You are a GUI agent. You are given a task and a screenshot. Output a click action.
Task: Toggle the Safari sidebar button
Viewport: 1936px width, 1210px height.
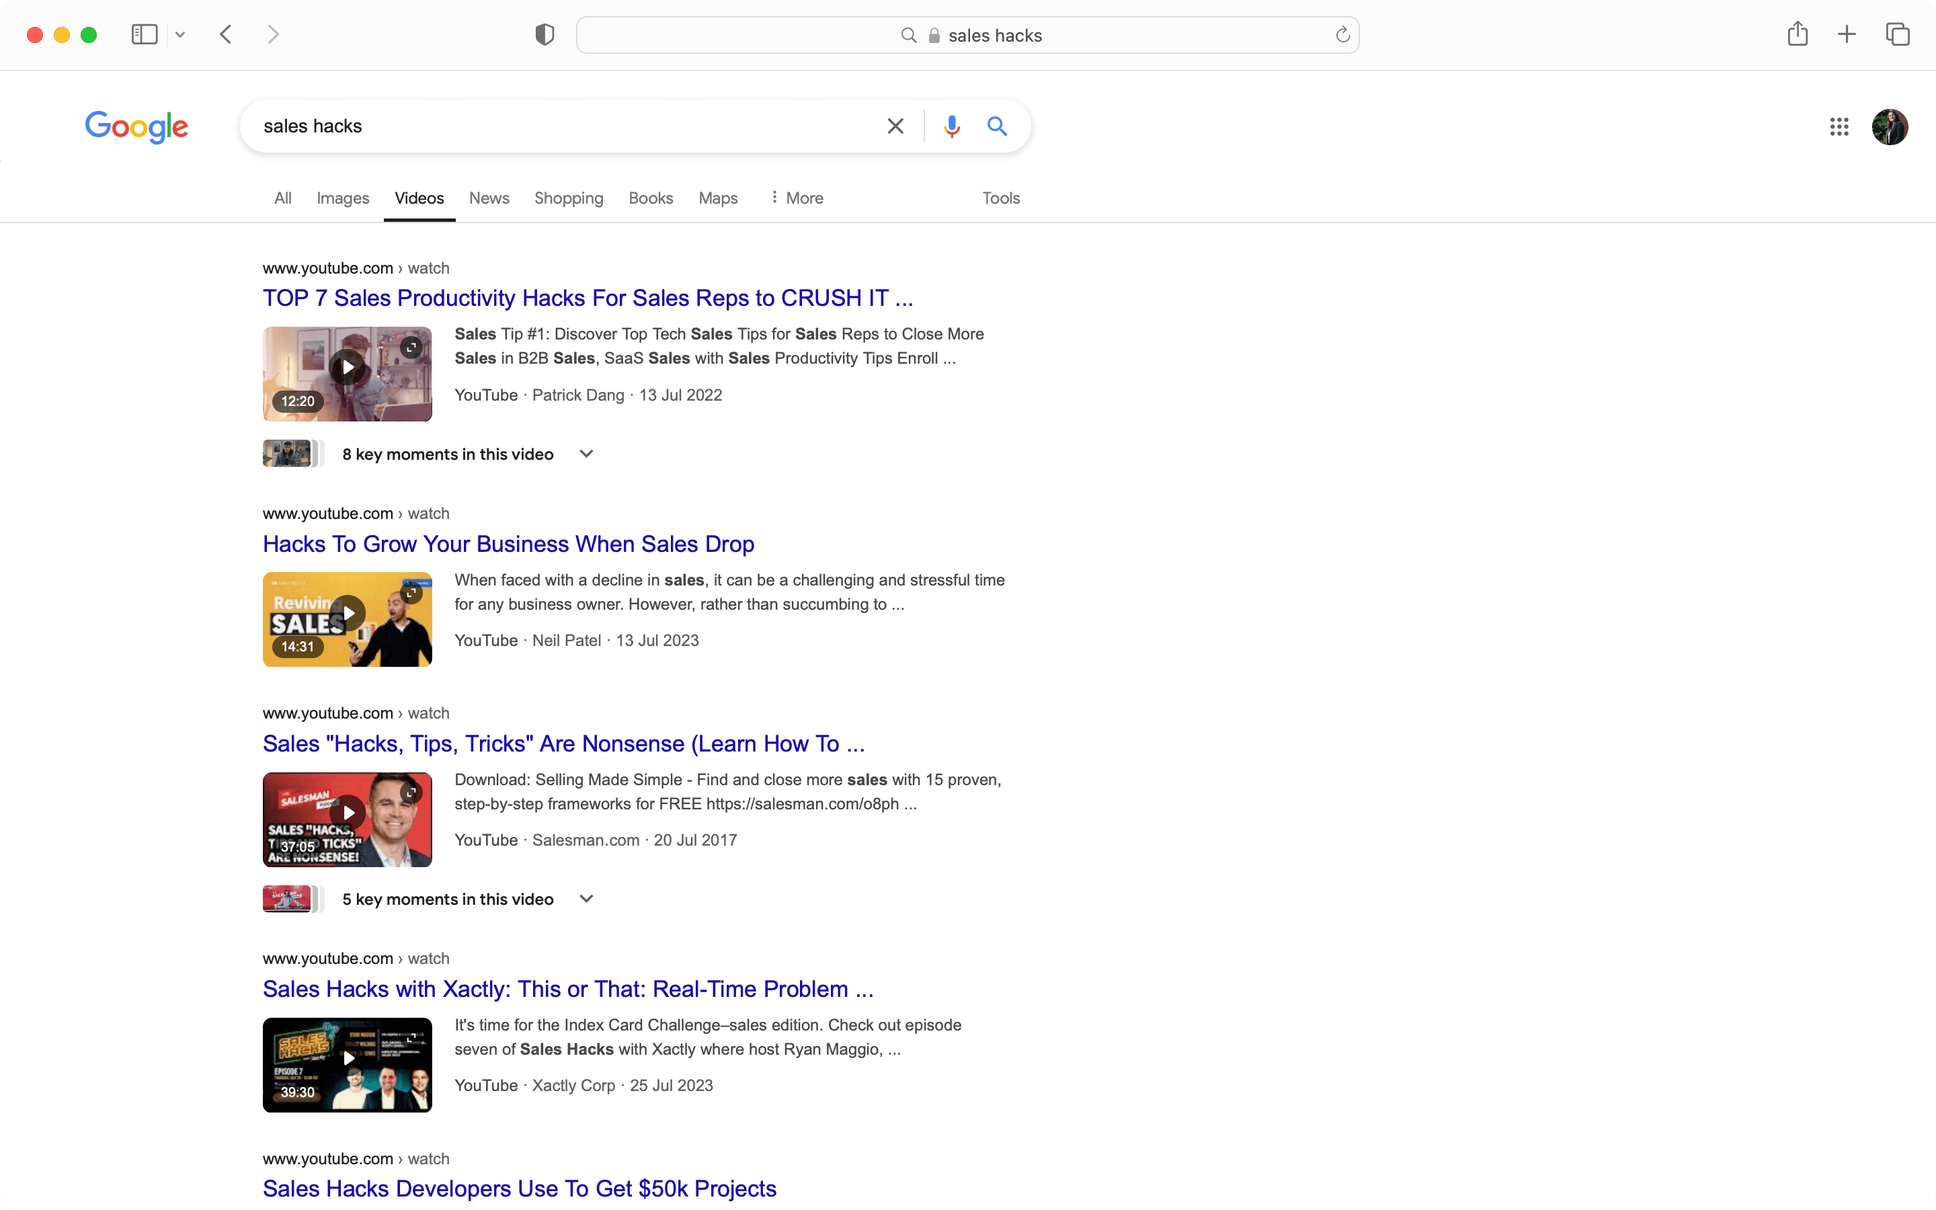point(144,34)
